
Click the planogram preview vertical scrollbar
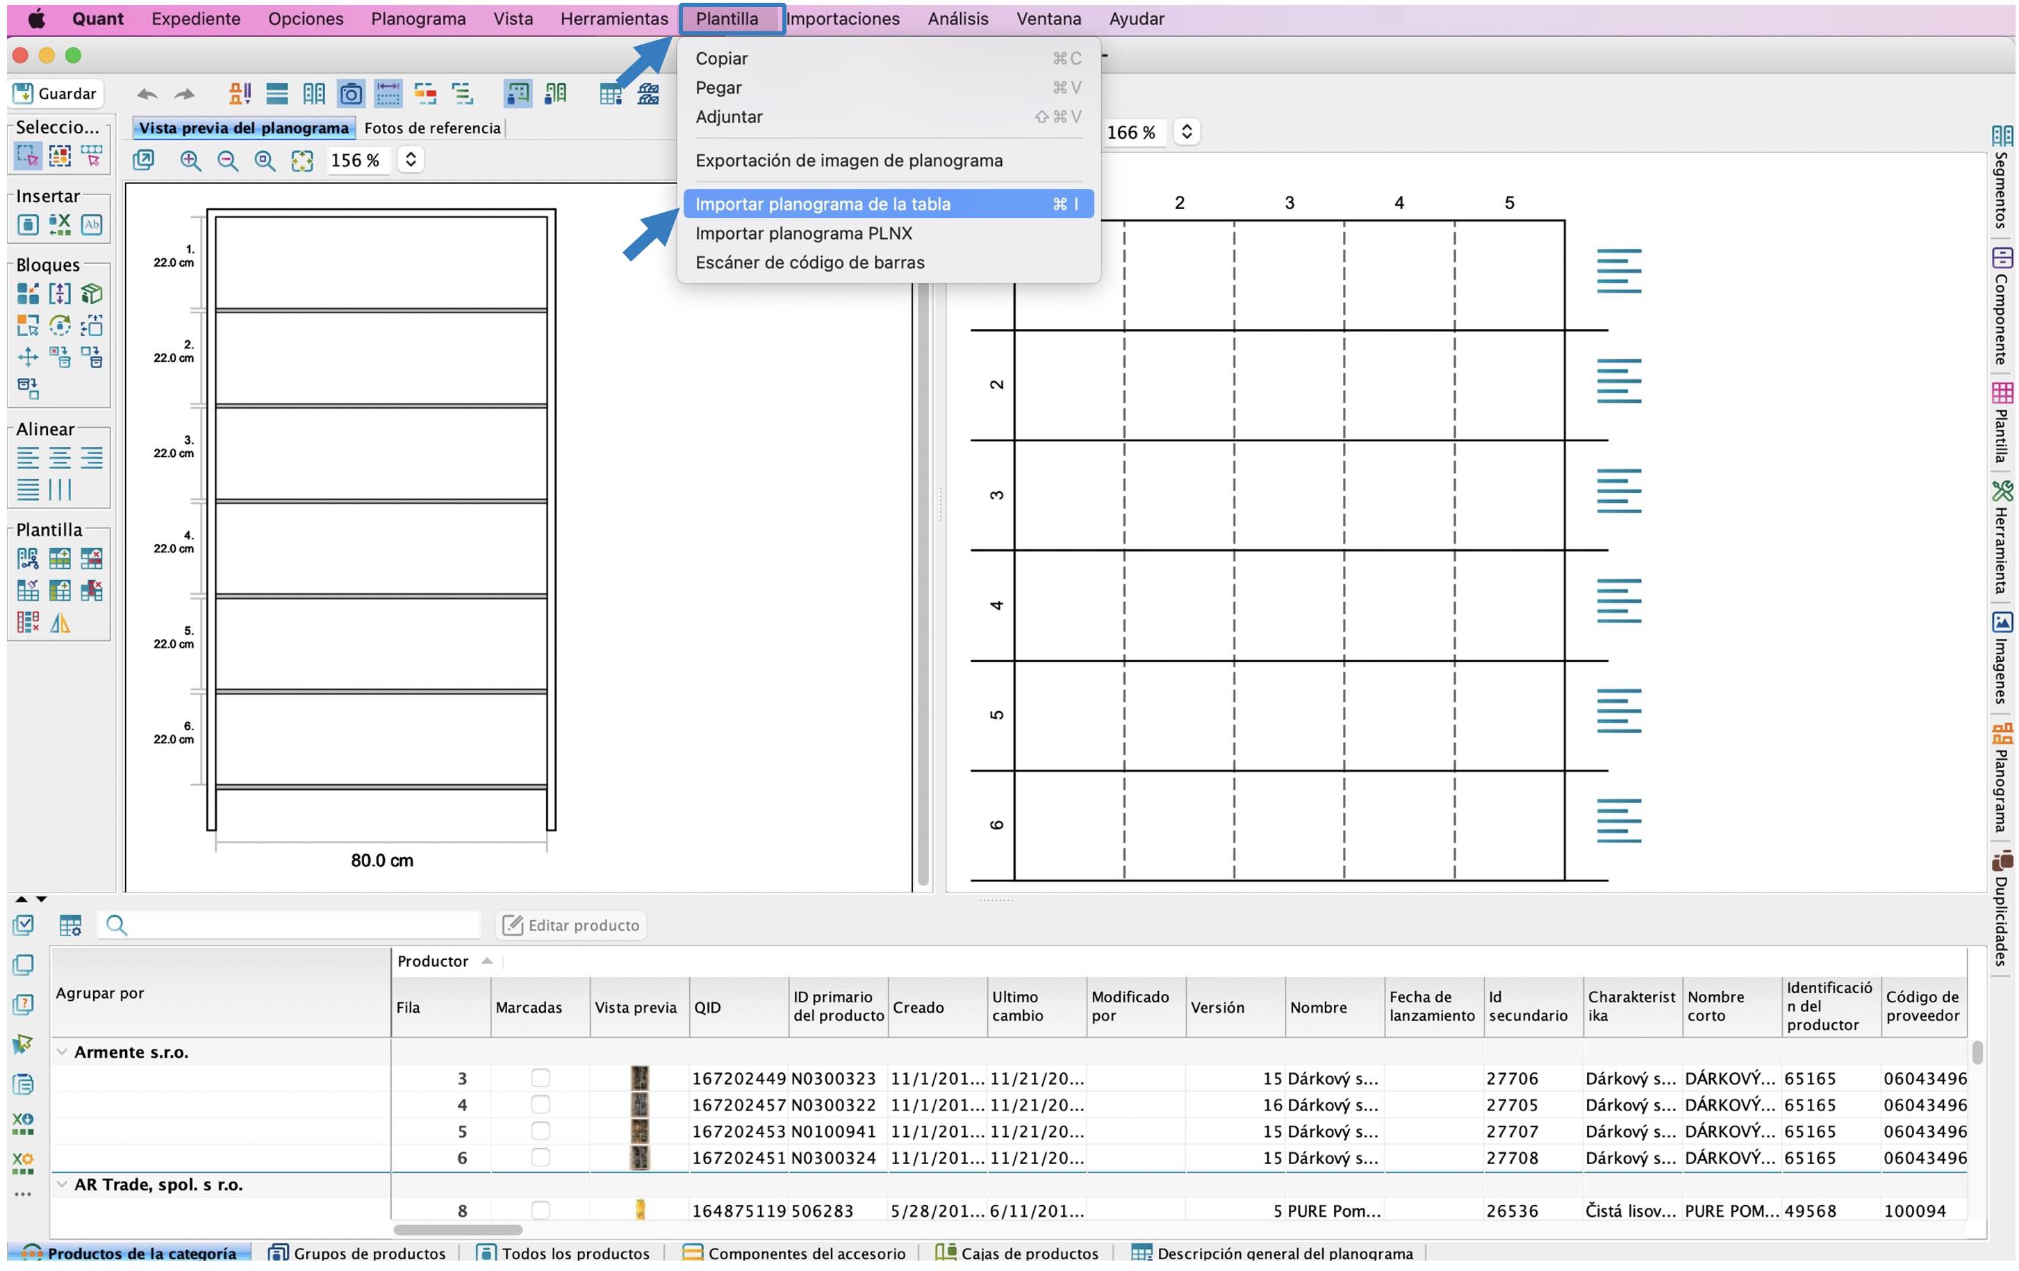(923, 583)
